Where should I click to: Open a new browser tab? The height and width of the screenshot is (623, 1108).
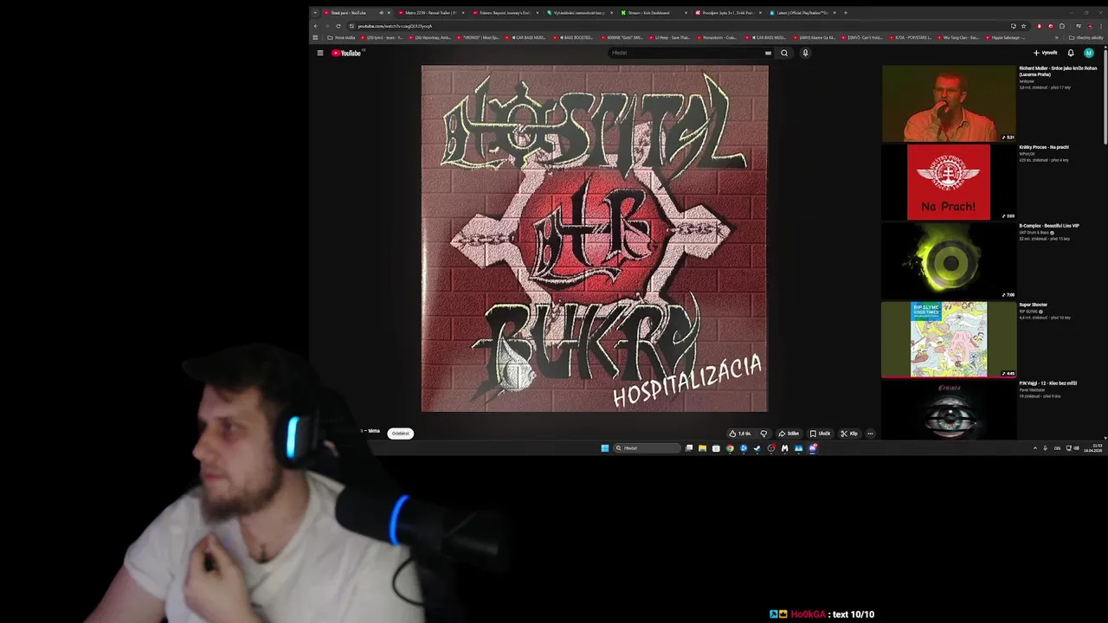846,12
